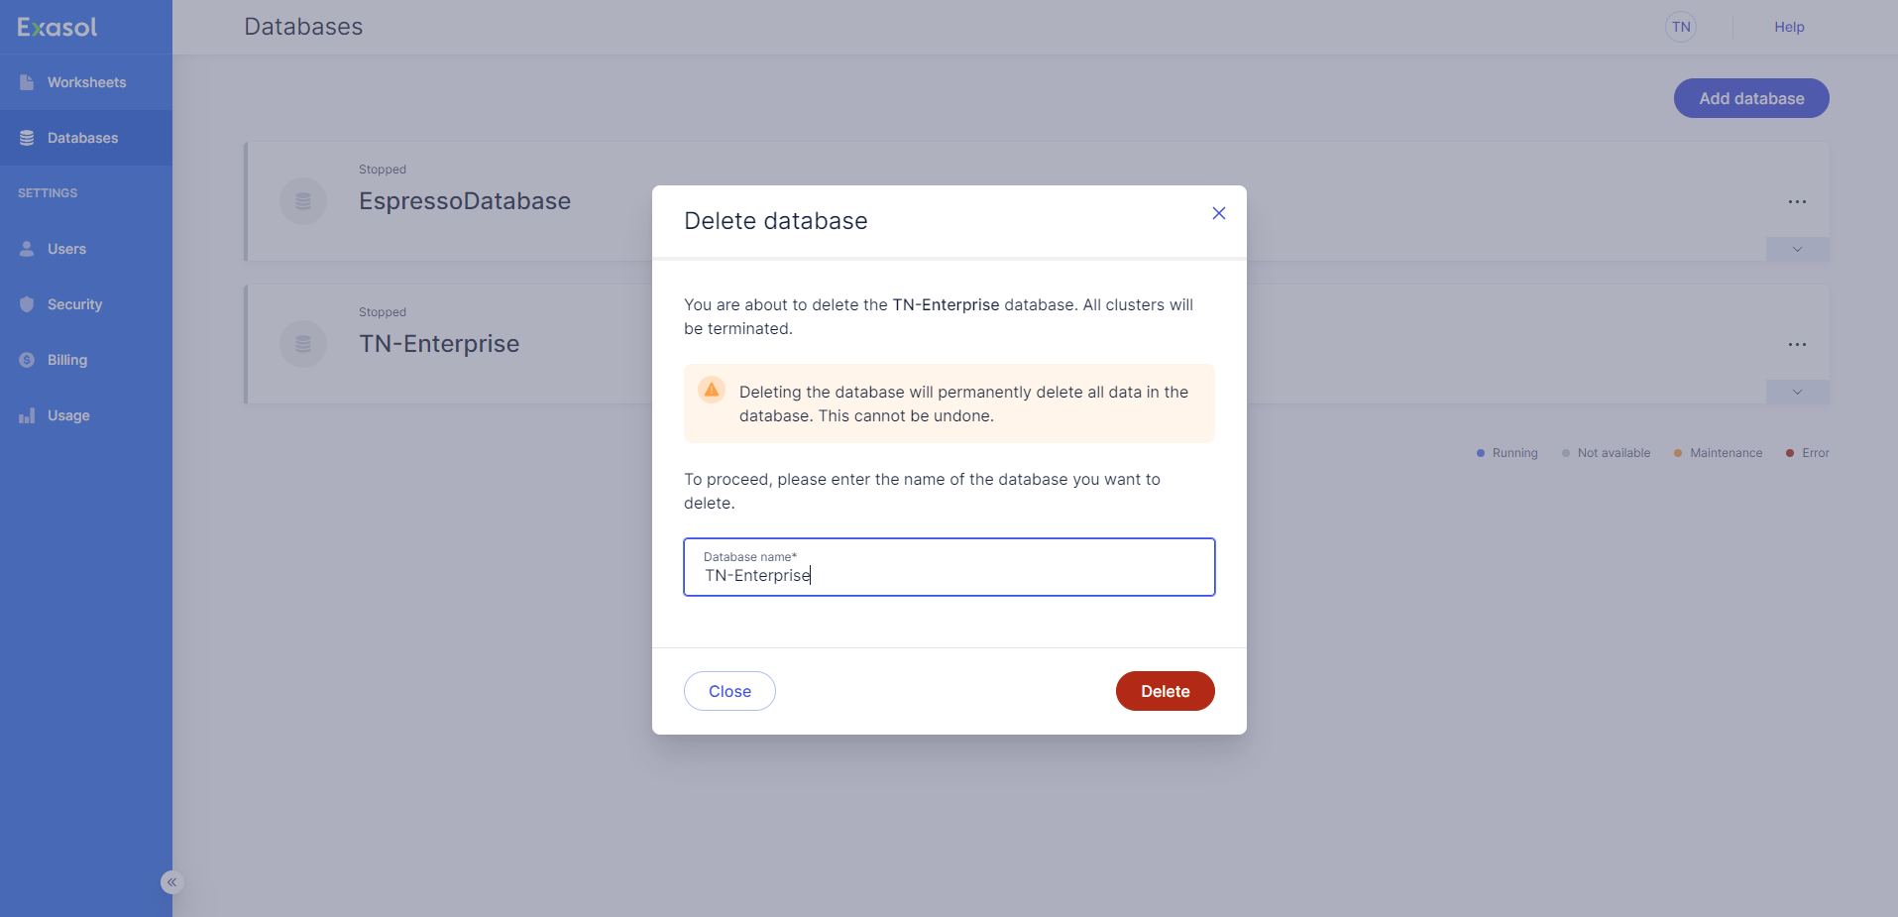Screen dimensions: 1898x917
Task: Open the Databases sidebar item
Action: (x=83, y=138)
